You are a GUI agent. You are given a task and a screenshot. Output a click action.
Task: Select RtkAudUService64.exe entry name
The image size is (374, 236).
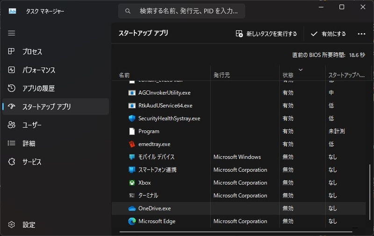(x=165, y=105)
